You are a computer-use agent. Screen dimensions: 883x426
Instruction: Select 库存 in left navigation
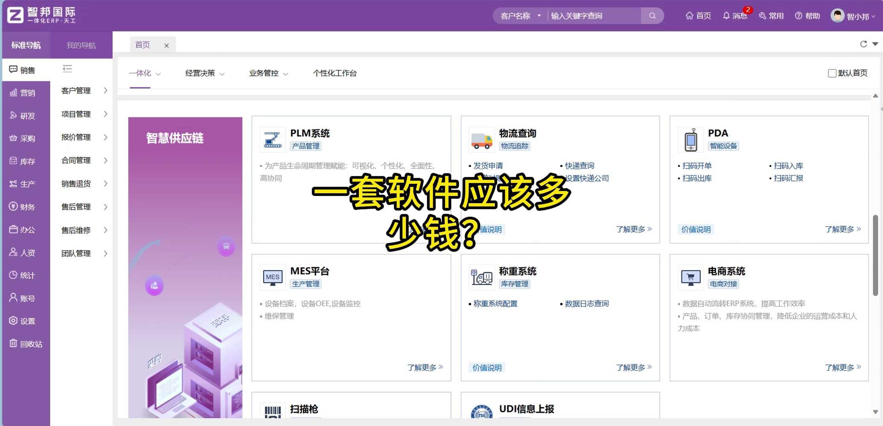26,161
